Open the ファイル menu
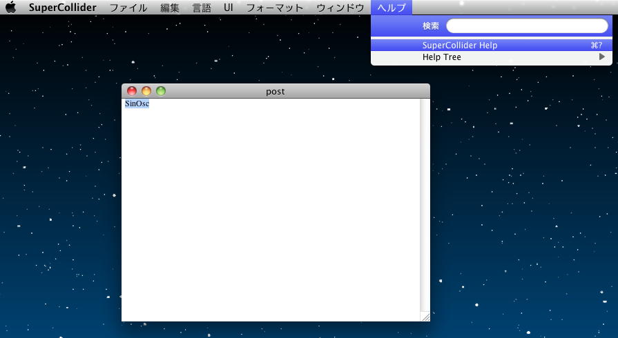This screenshot has width=618, height=338. [x=128, y=8]
